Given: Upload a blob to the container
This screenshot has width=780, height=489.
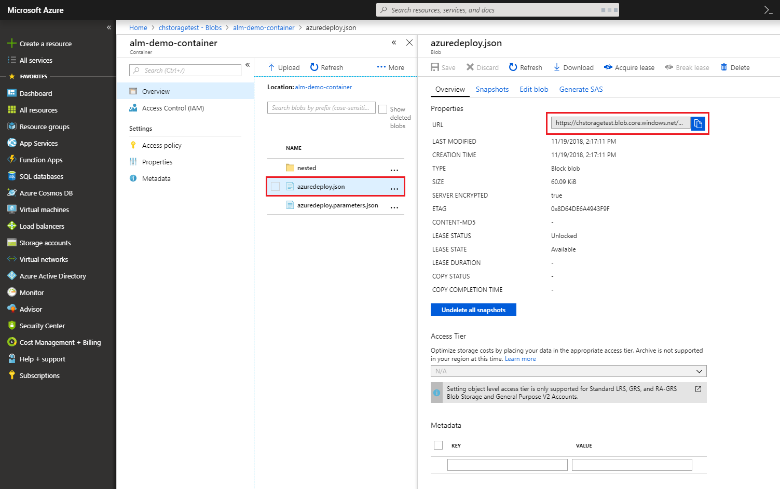Looking at the screenshot, I should tap(284, 67).
